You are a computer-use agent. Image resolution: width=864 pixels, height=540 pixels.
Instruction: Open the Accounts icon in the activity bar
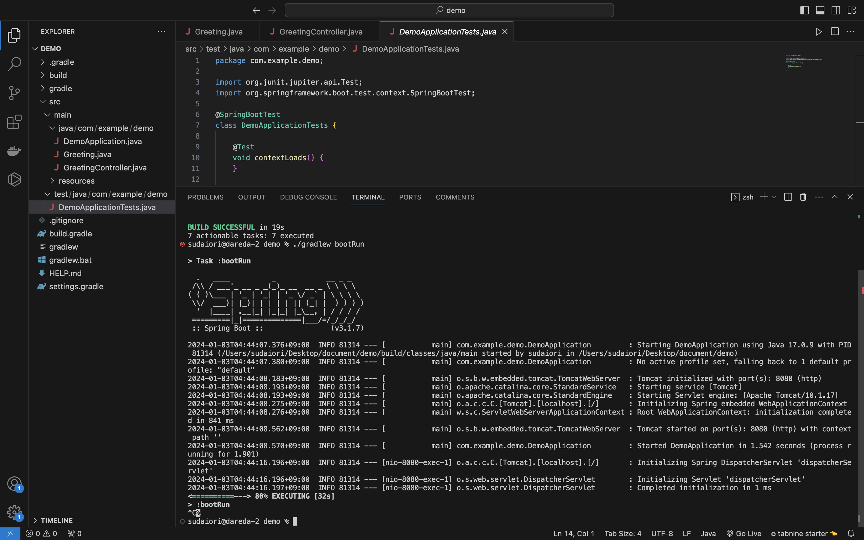[14, 484]
